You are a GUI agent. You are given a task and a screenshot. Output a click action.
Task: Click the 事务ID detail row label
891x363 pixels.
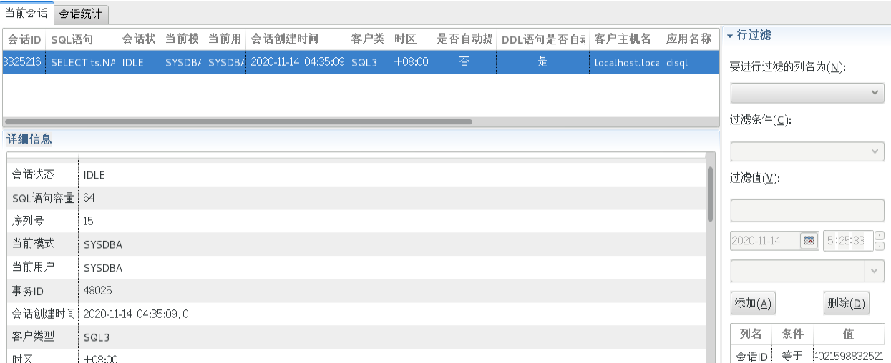(28, 290)
